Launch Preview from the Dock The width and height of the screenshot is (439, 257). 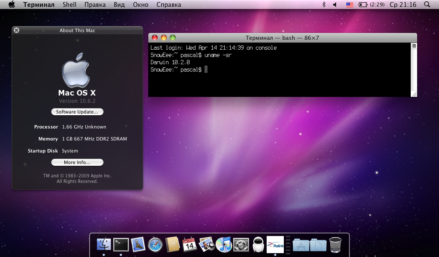pos(207,245)
